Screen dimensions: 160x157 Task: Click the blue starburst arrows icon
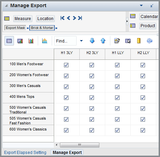coord(149,41)
